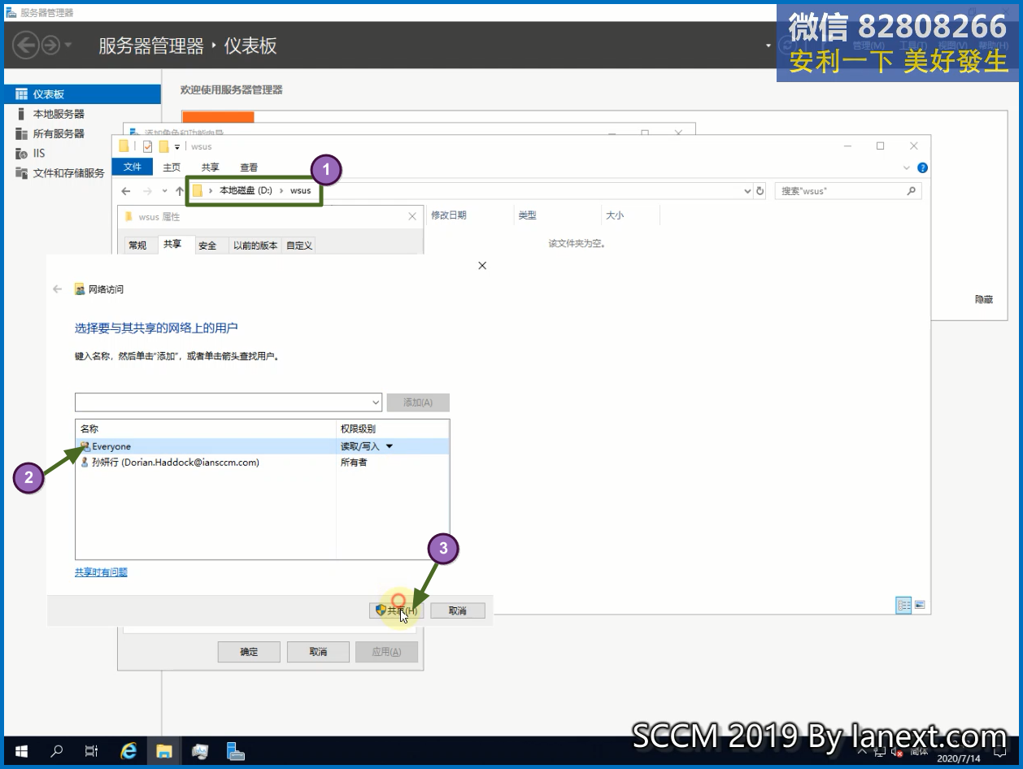
Task: Switch to 自定义 tab in wsus properties
Action: click(x=299, y=245)
